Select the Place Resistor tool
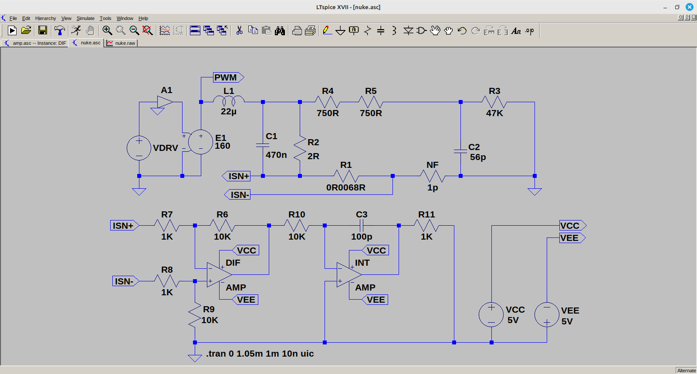 [368, 30]
